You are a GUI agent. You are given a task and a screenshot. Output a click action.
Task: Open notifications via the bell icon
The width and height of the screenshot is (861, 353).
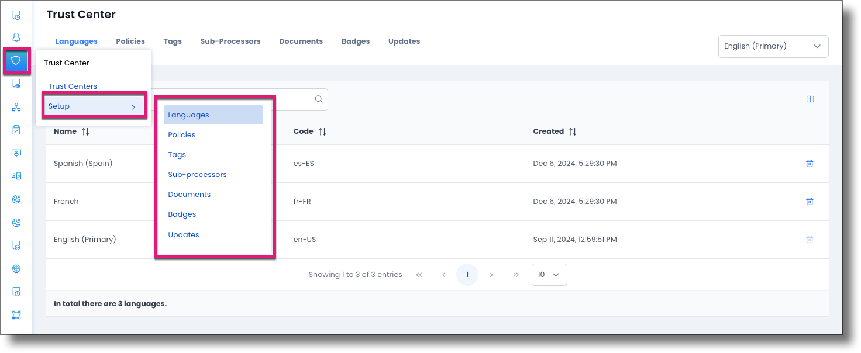tap(16, 37)
